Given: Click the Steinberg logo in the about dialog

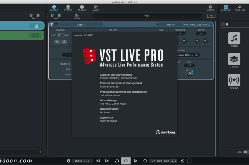Looking at the screenshot, I should [x=165, y=132].
